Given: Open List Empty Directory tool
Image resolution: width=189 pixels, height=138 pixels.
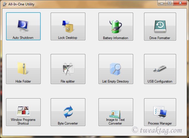Looking at the screenshot, I should pyautogui.click(x=116, y=69).
